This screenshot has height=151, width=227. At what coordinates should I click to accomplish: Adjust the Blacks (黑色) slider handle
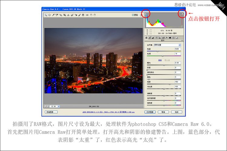(149, 79)
